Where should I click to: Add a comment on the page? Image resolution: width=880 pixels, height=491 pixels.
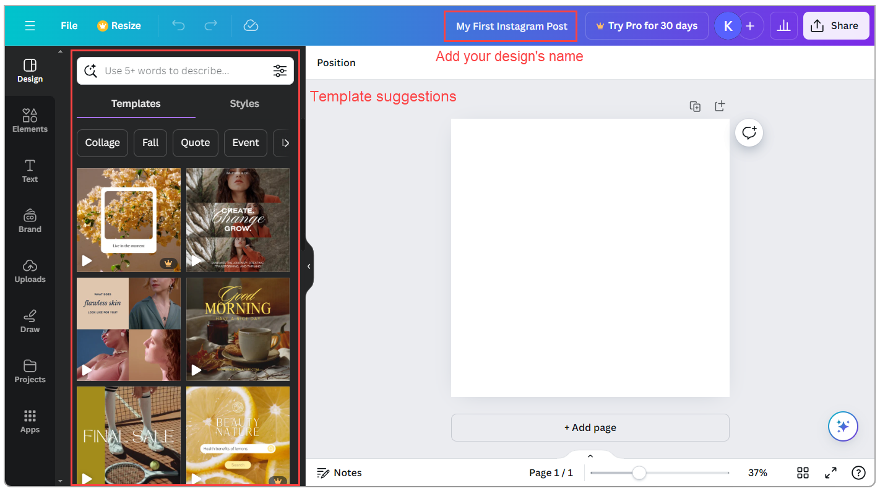pyautogui.click(x=749, y=132)
